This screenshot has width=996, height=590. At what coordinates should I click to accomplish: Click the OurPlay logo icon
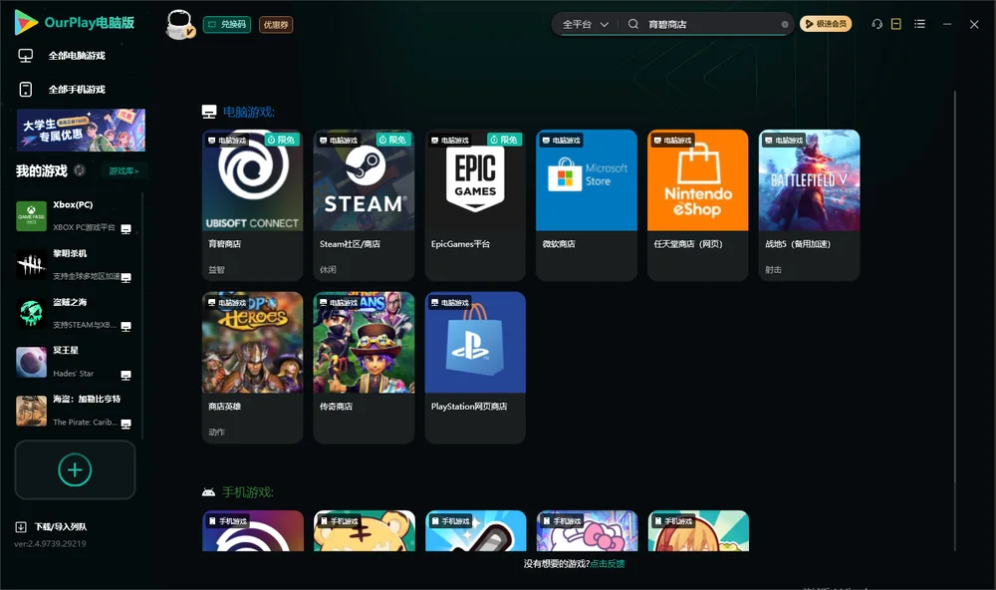pos(26,22)
